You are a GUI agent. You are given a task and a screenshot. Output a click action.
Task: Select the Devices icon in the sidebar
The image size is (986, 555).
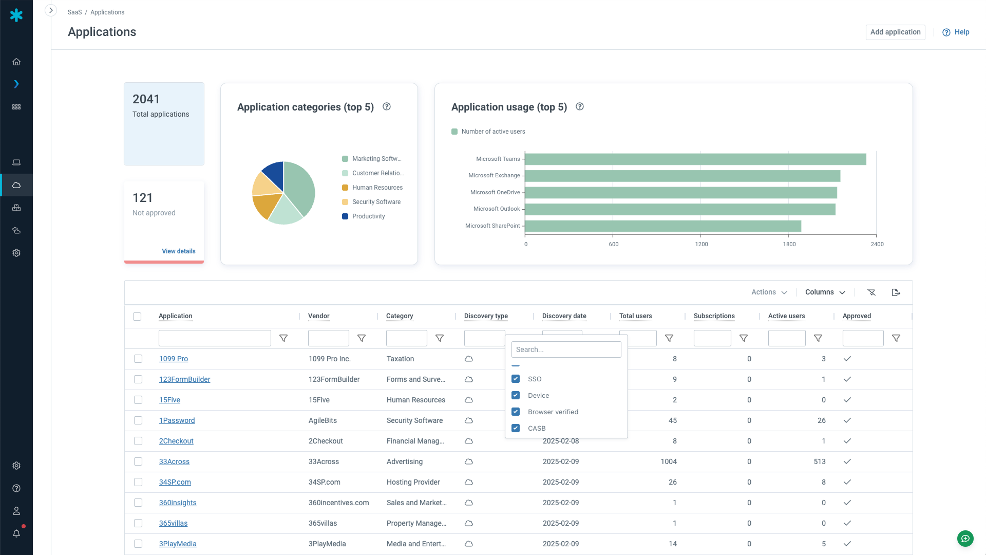pyautogui.click(x=16, y=162)
